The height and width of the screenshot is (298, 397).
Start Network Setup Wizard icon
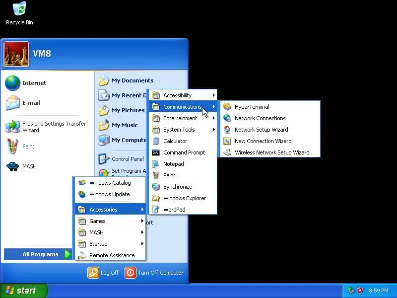coord(227,130)
